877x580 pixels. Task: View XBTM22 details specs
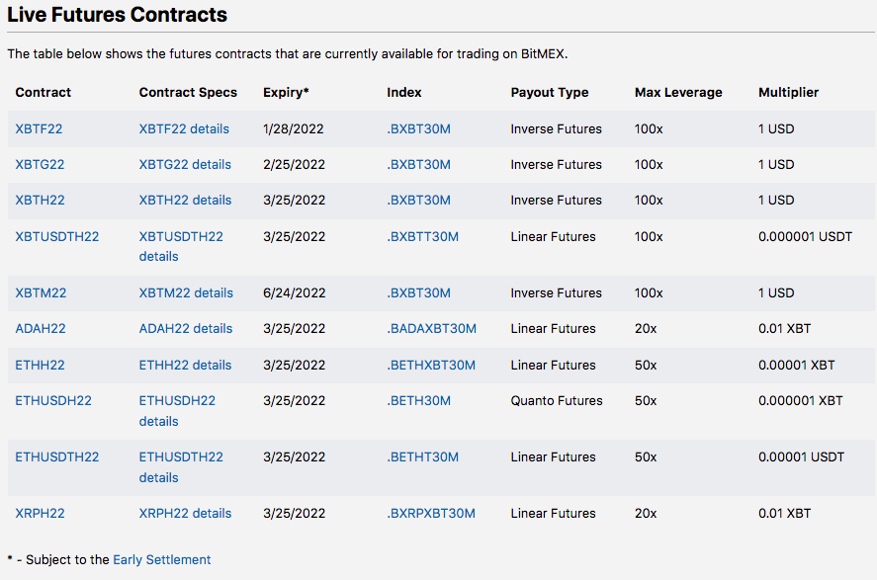(x=186, y=293)
